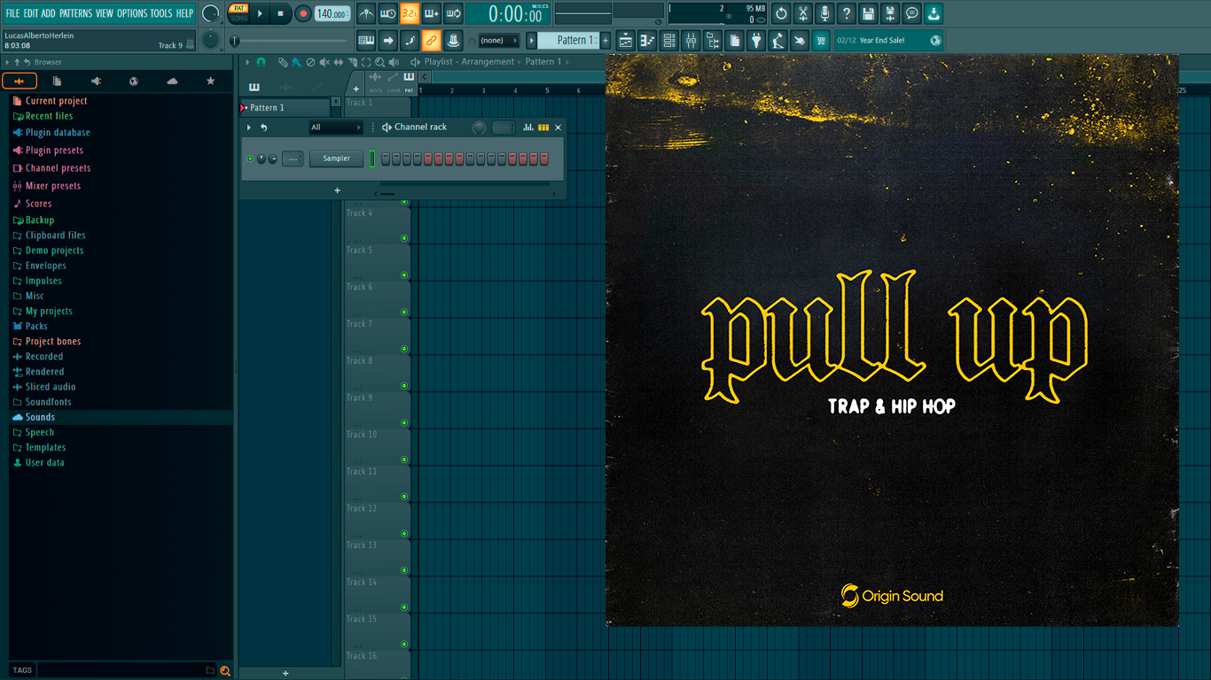Toggle multilink to controllers knob button
The height and width of the screenshot is (680, 1211).
[453, 40]
